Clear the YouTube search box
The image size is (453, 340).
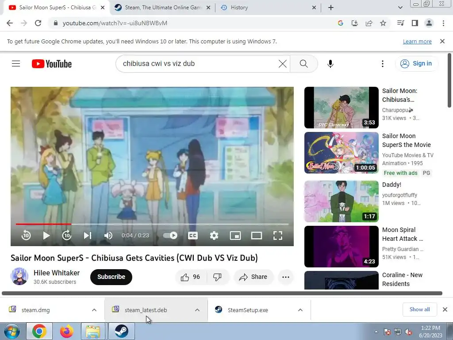point(283,64)
